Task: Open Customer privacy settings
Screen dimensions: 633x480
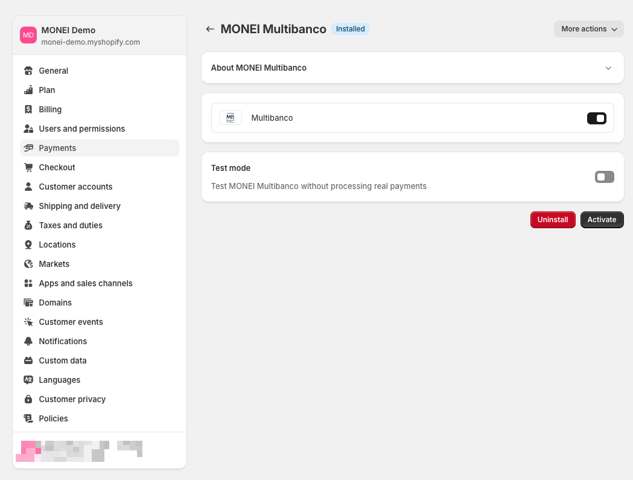Action: coord(100,399)
